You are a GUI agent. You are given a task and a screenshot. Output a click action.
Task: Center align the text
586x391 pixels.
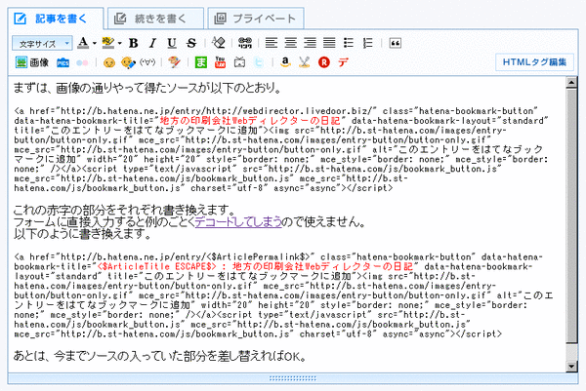tap(291, 43)
